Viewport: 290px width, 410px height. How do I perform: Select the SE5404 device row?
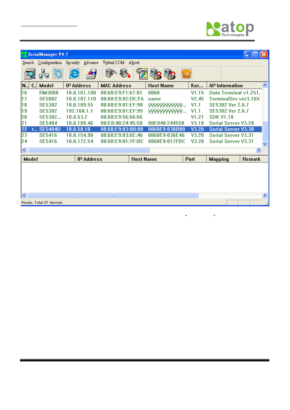(x=142, y=123)
